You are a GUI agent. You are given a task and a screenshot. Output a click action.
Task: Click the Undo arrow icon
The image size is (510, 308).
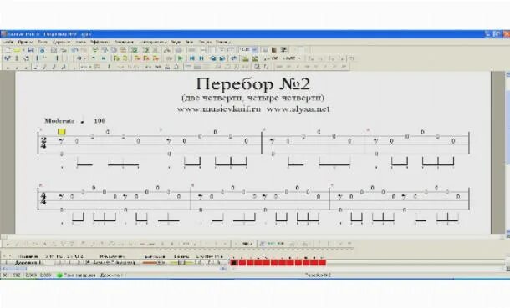click(x=74, y=50)
